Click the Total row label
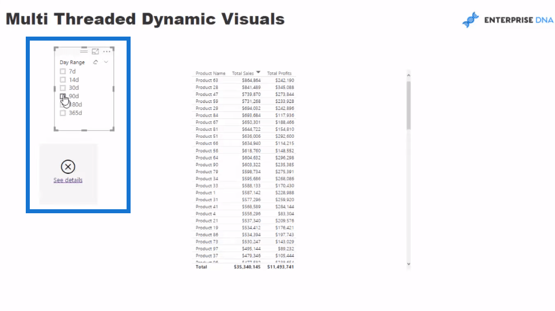This screenshot has width=555, height=311. click(x=202, y=267)
